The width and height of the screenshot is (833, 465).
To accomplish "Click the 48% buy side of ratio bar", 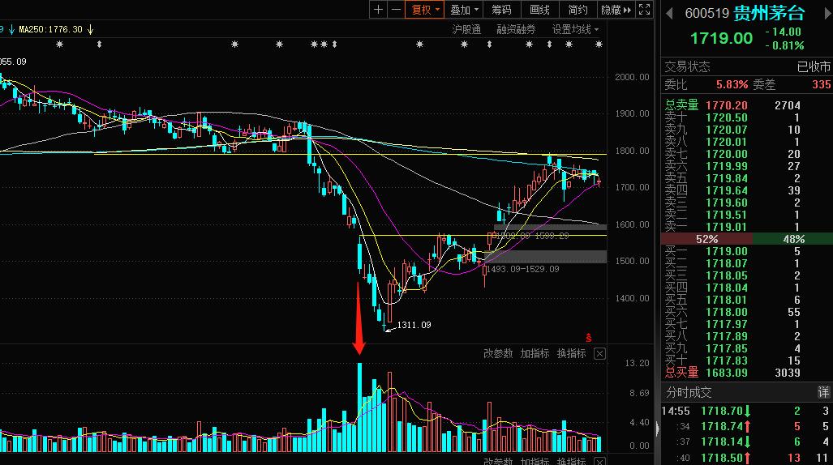I will (x=792, y=239).
